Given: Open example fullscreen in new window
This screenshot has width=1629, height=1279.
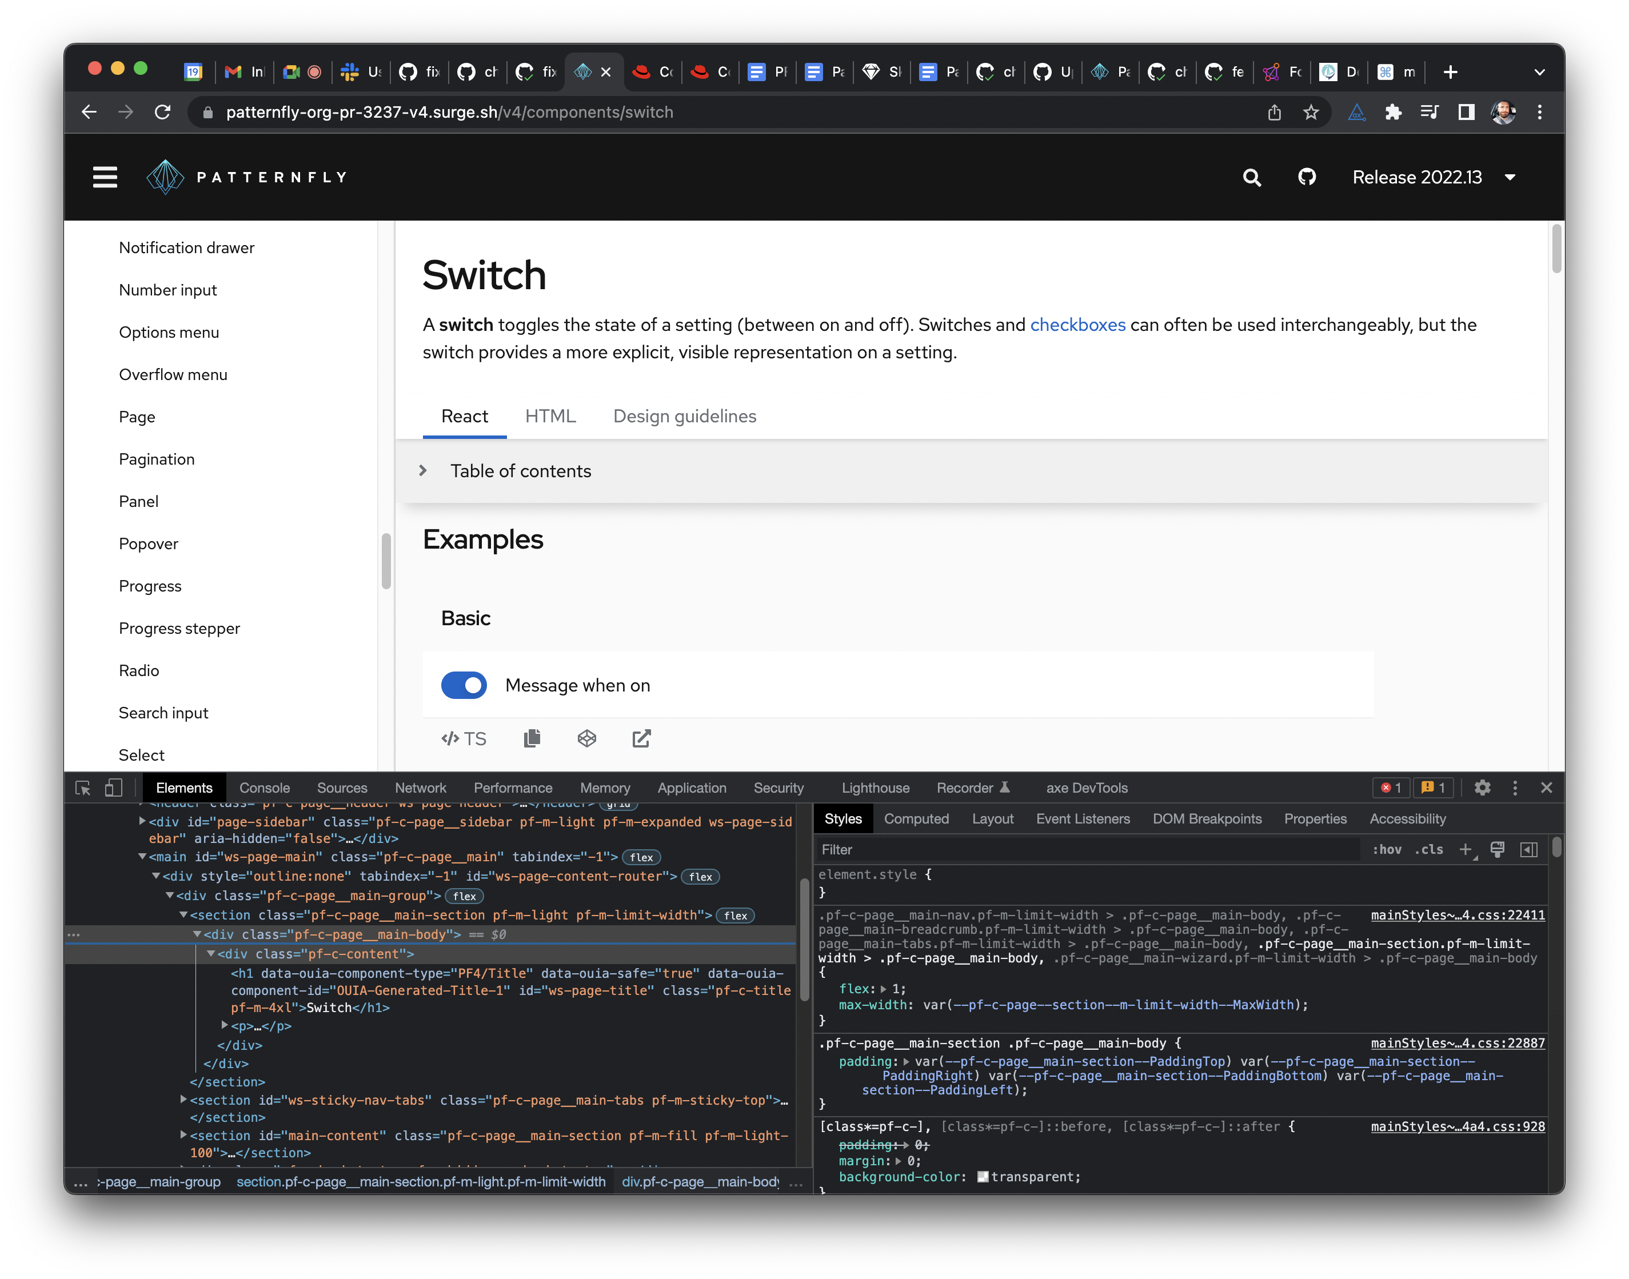Looking at the screenshot, I should pos(641,738).
